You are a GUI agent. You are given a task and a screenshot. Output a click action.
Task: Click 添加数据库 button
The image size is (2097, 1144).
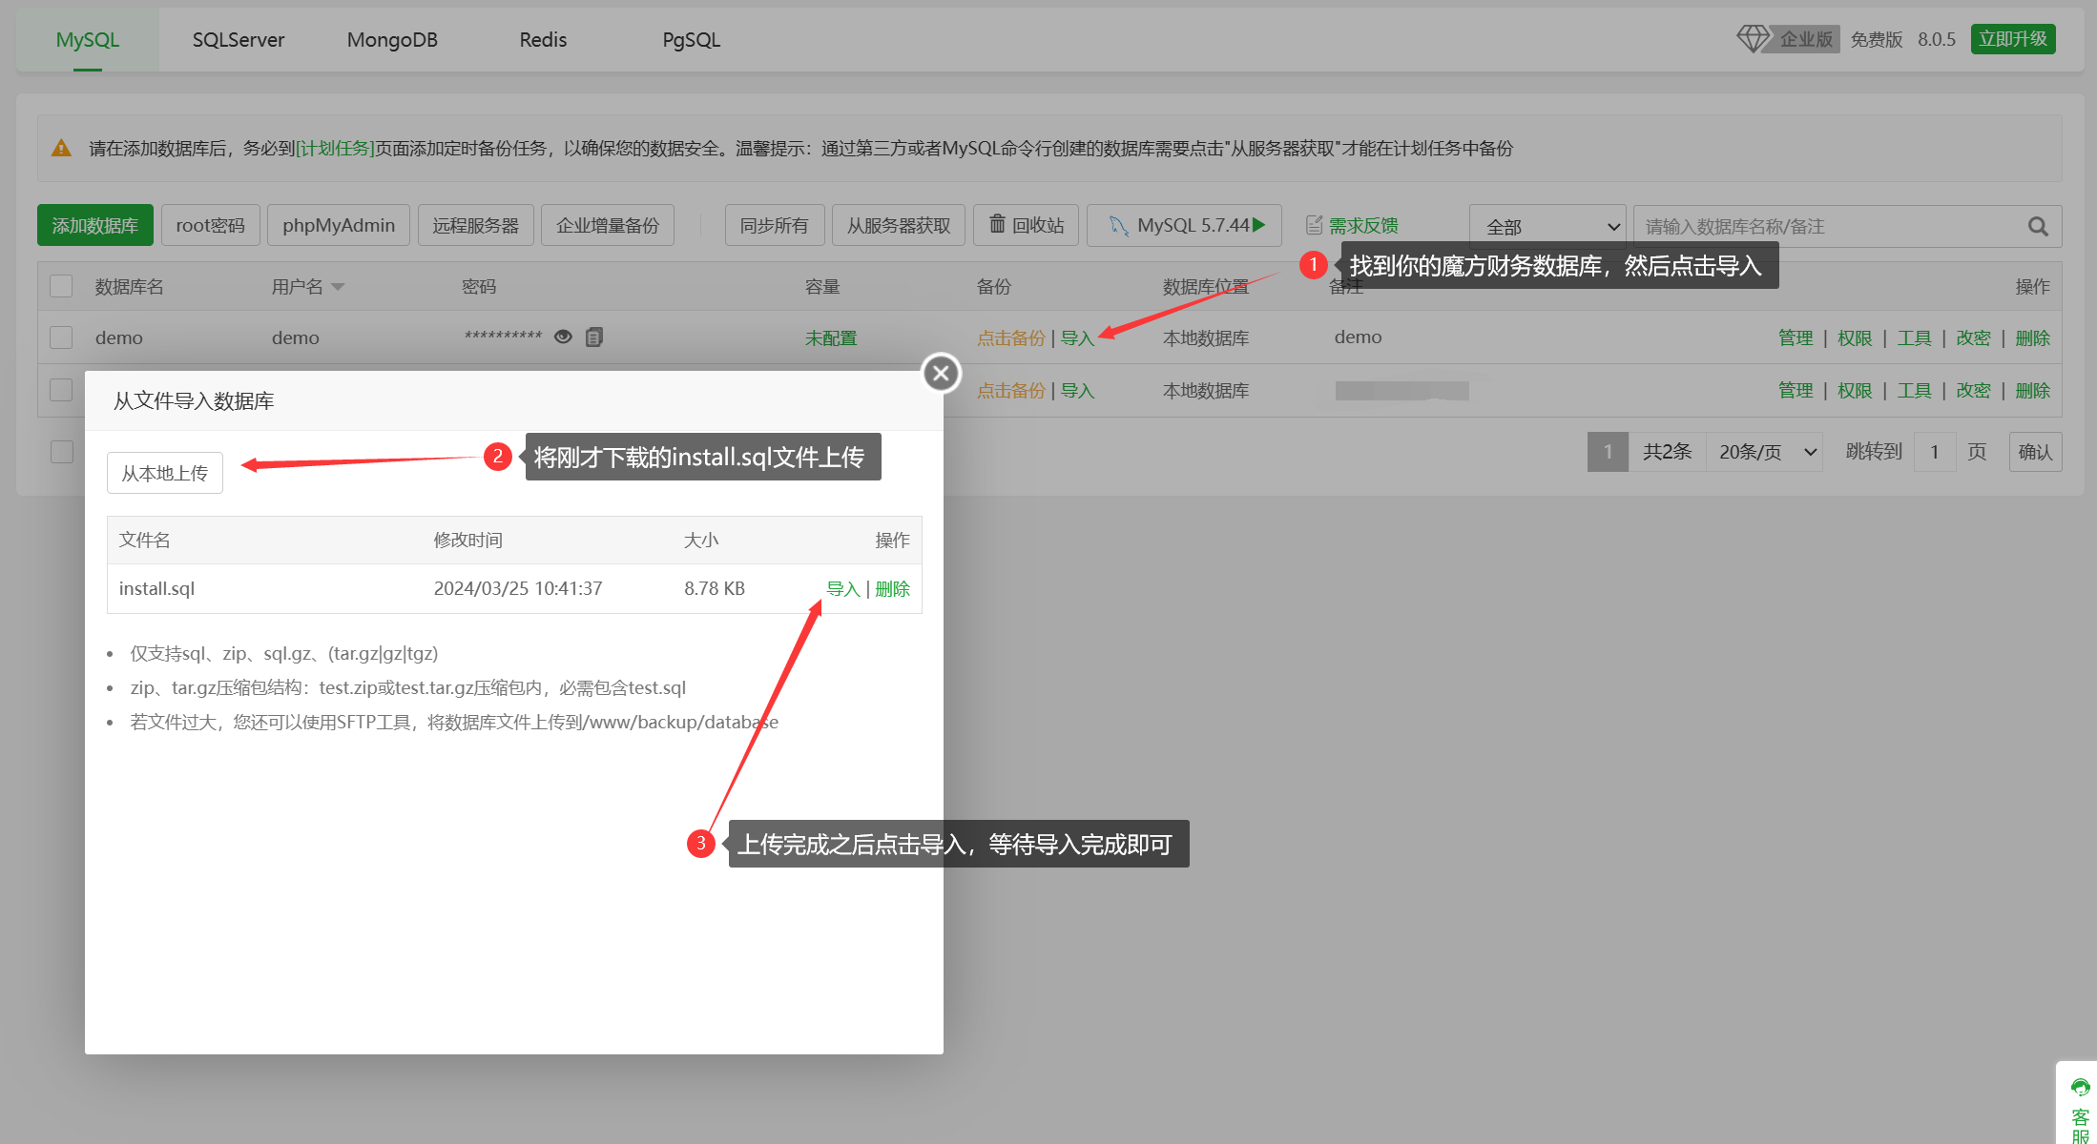[x=95, y=225]
